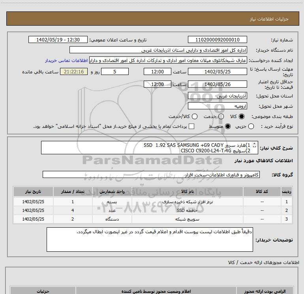The height and width of the screenshot is (294, 304).
Task: Click the delivery city field ارومیه
Action: point(217,106)
